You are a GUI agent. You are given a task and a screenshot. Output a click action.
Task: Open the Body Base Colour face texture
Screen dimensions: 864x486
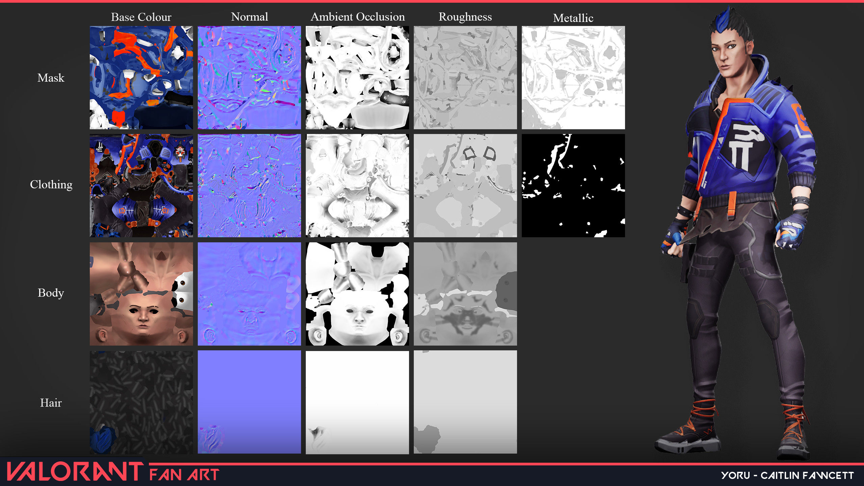(x=141, y=294)
